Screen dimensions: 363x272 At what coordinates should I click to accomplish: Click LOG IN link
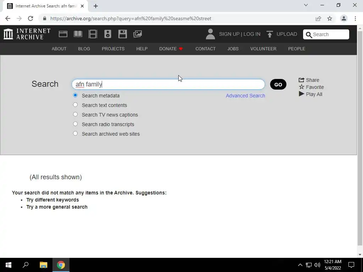point(252,34)
